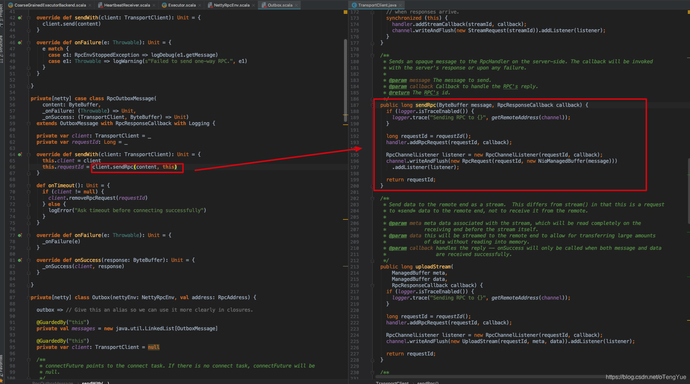Click the override gutter icon beside onSuccess on line 81
The width and height of the screenshot is (690, 384).
pos(20,260)
